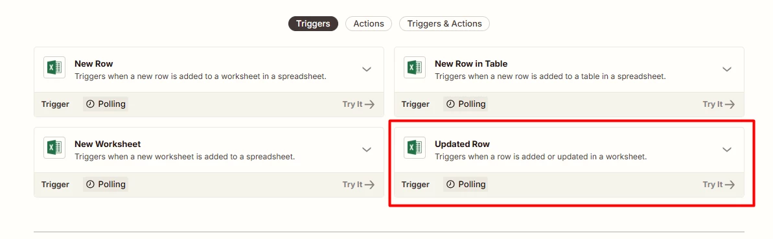
Task: Click Excel icon on Updated Row card
Action: tap(415, 148)
